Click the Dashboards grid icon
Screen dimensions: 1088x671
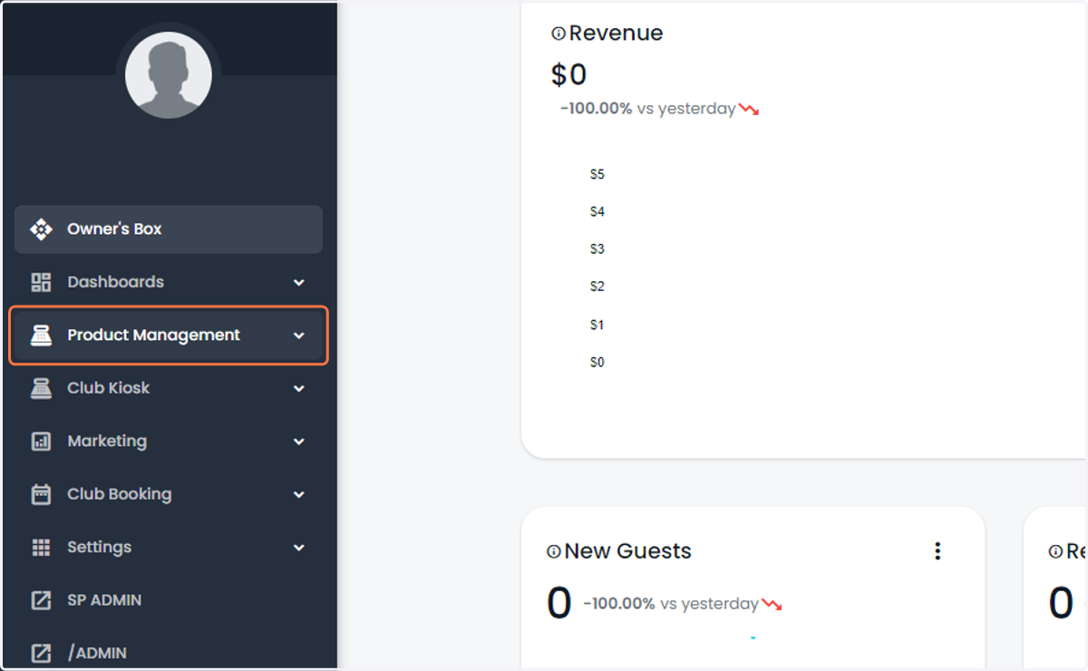pyautogui.click(x=41, y=282)
